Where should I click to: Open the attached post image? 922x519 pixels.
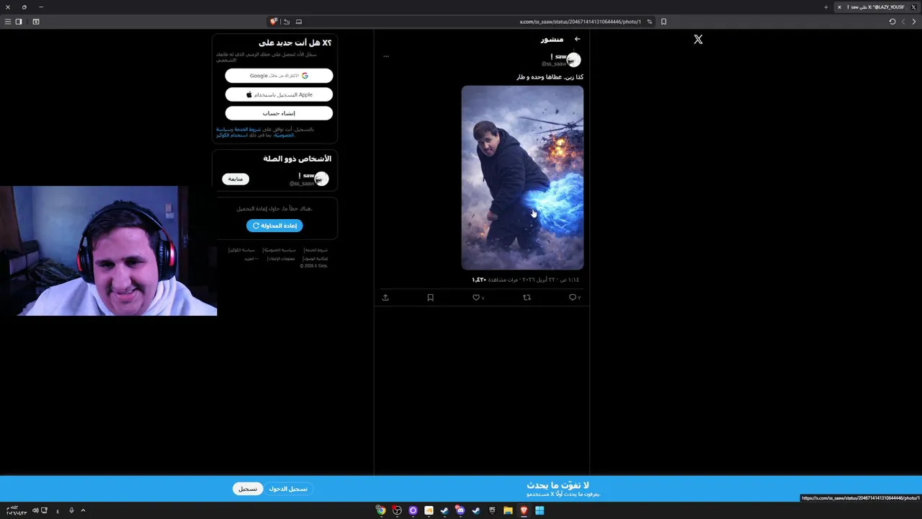[522, 177]
